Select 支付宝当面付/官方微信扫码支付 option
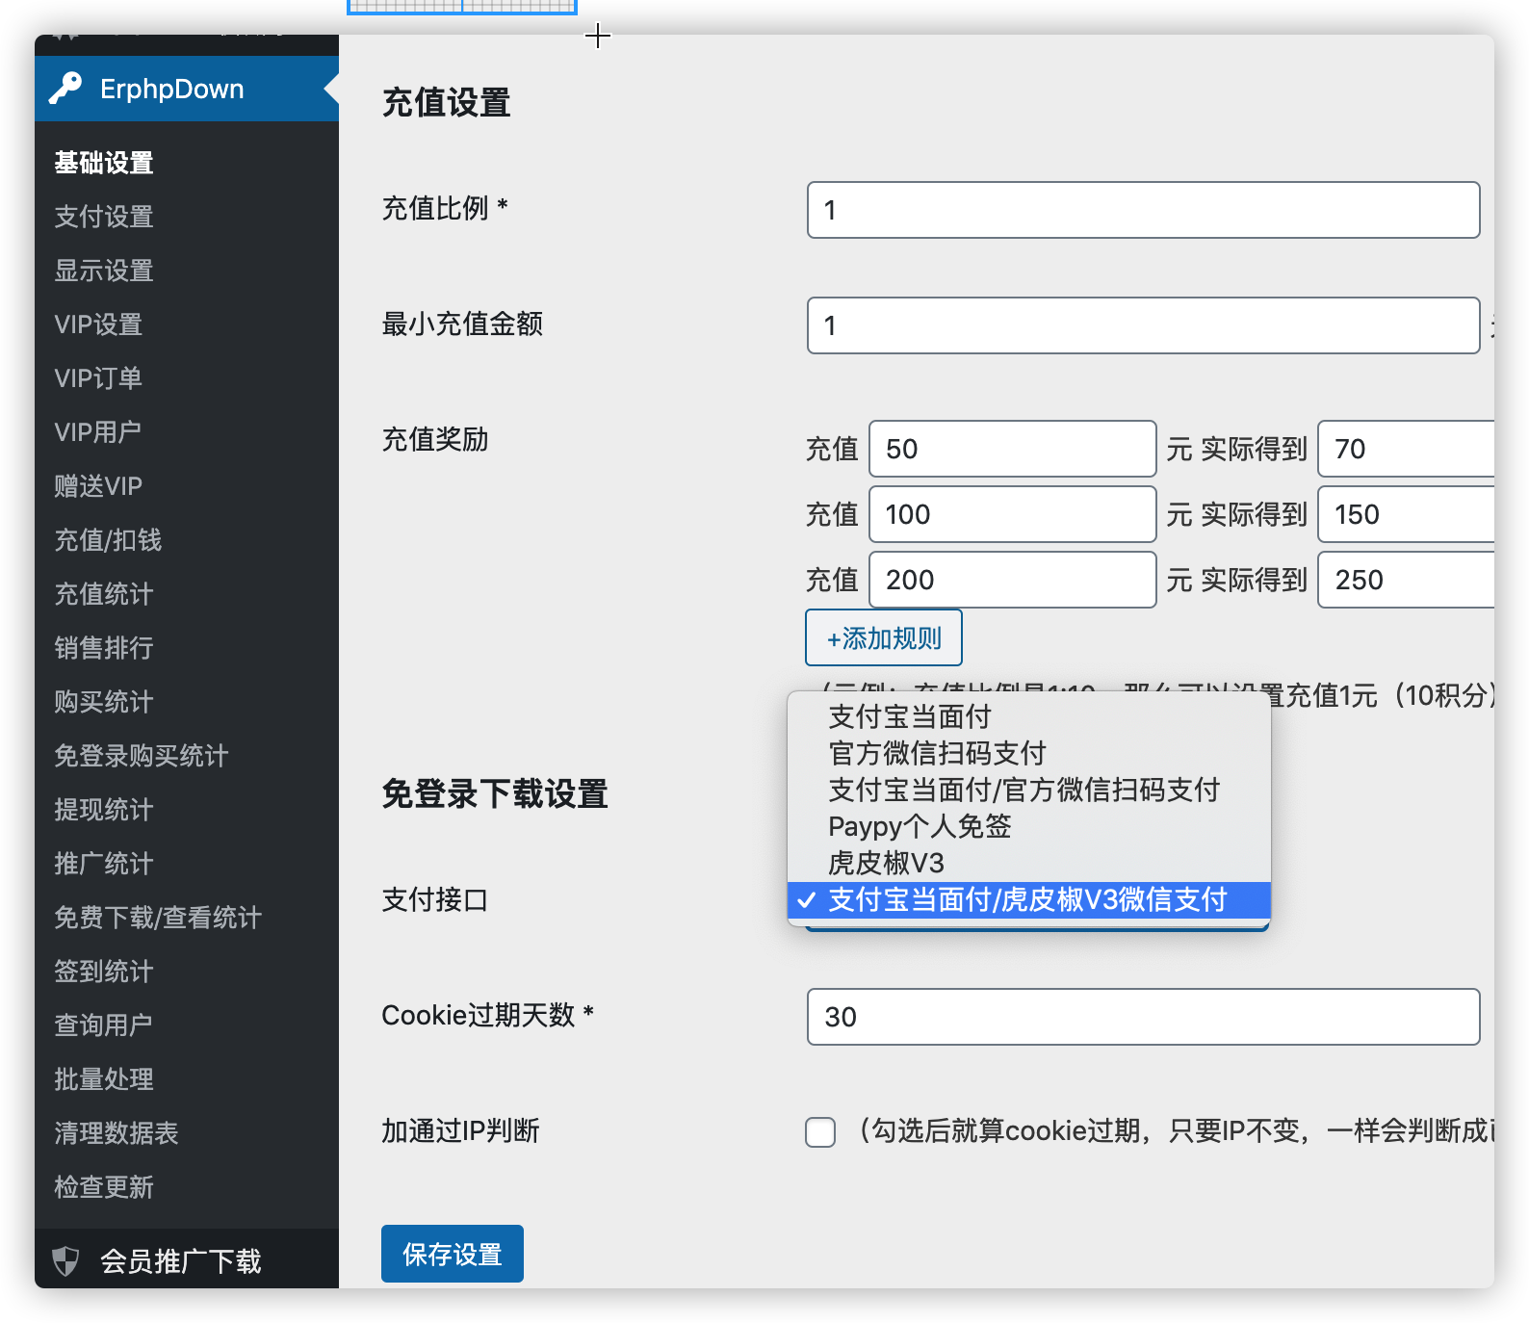 point(1029,790)
